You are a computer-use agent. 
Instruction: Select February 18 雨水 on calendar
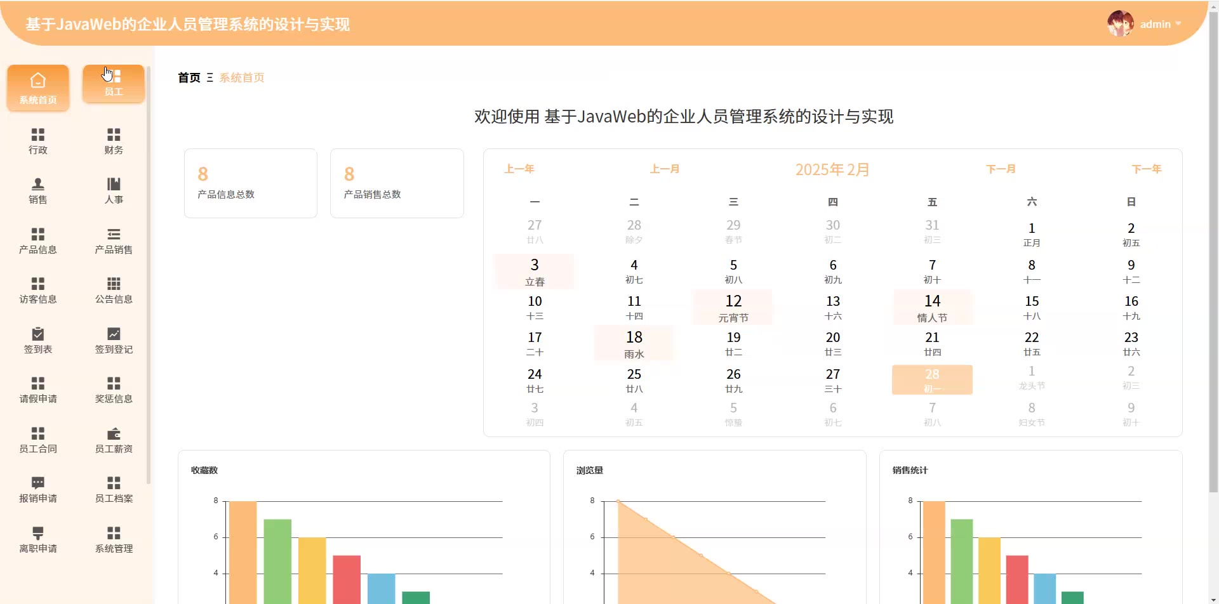pos(634,344)
